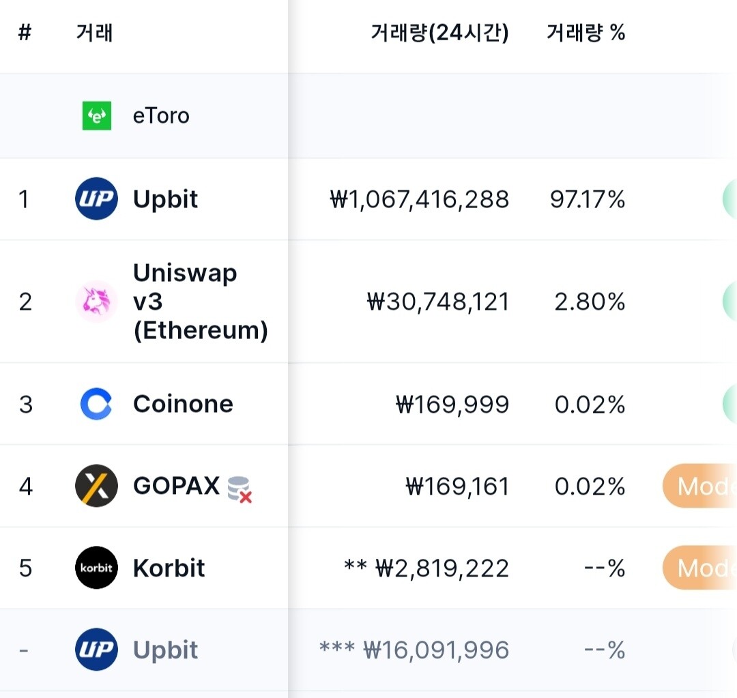Open the Coinone exchange link
Viewport: 737px width, 698px height.
(x=183, y=404)
